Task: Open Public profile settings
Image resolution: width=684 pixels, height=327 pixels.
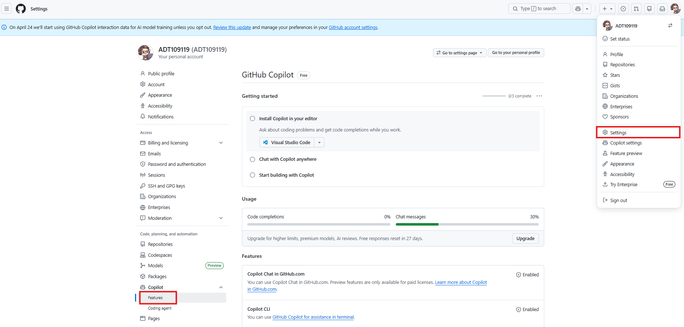Action: point(182,74)
